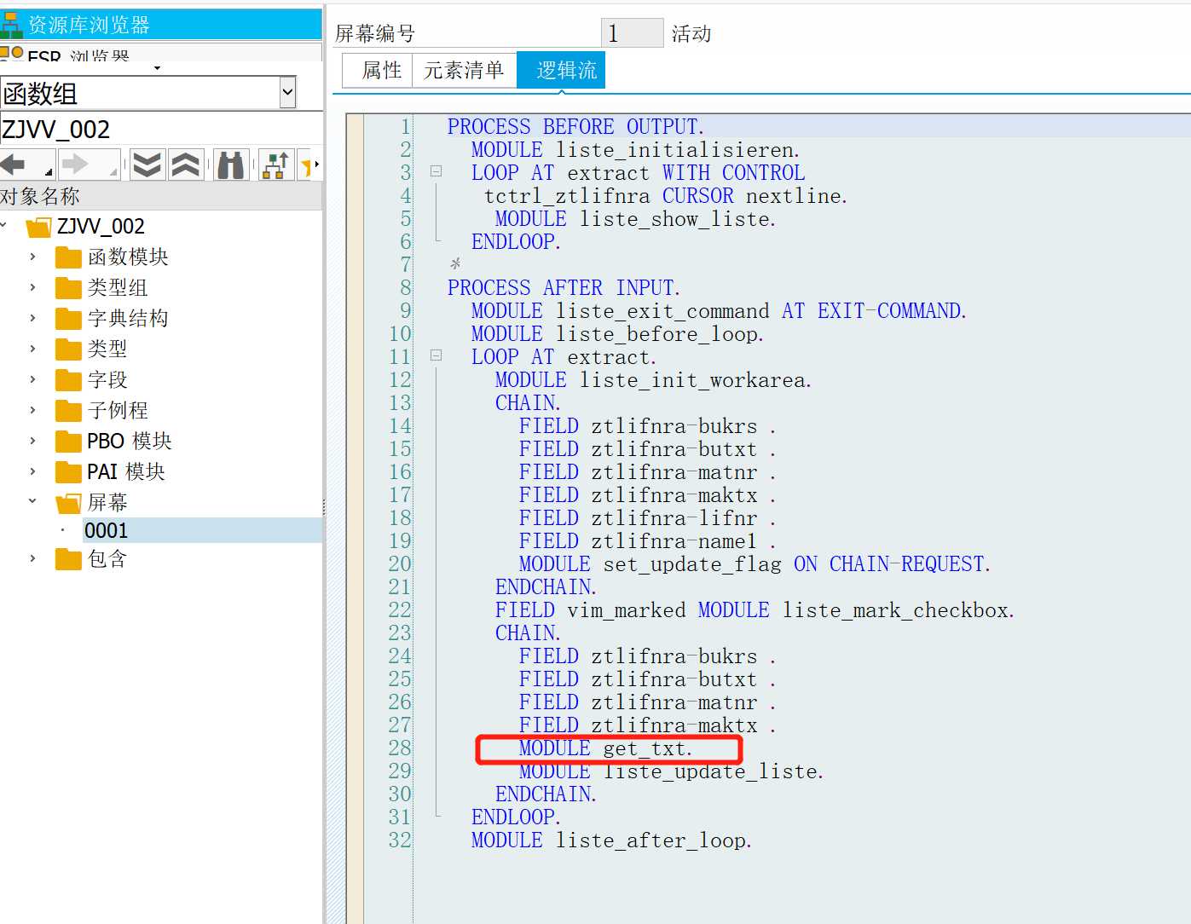Expand the 字段 folder
Screen dimensions: 1191x924
(x=32, y=379)
